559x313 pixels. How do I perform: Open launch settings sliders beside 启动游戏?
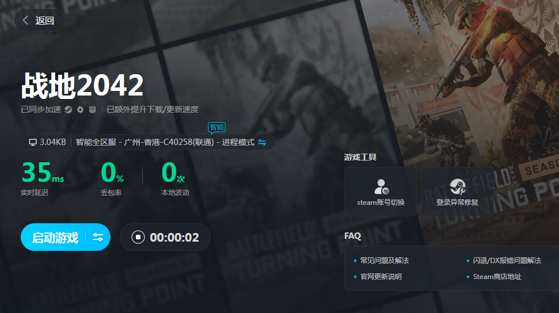tap(98, 237)
